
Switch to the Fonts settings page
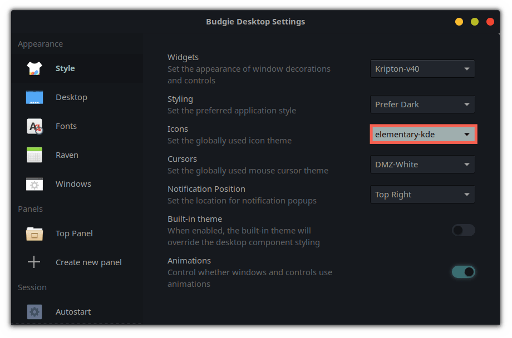coord(66,126)
